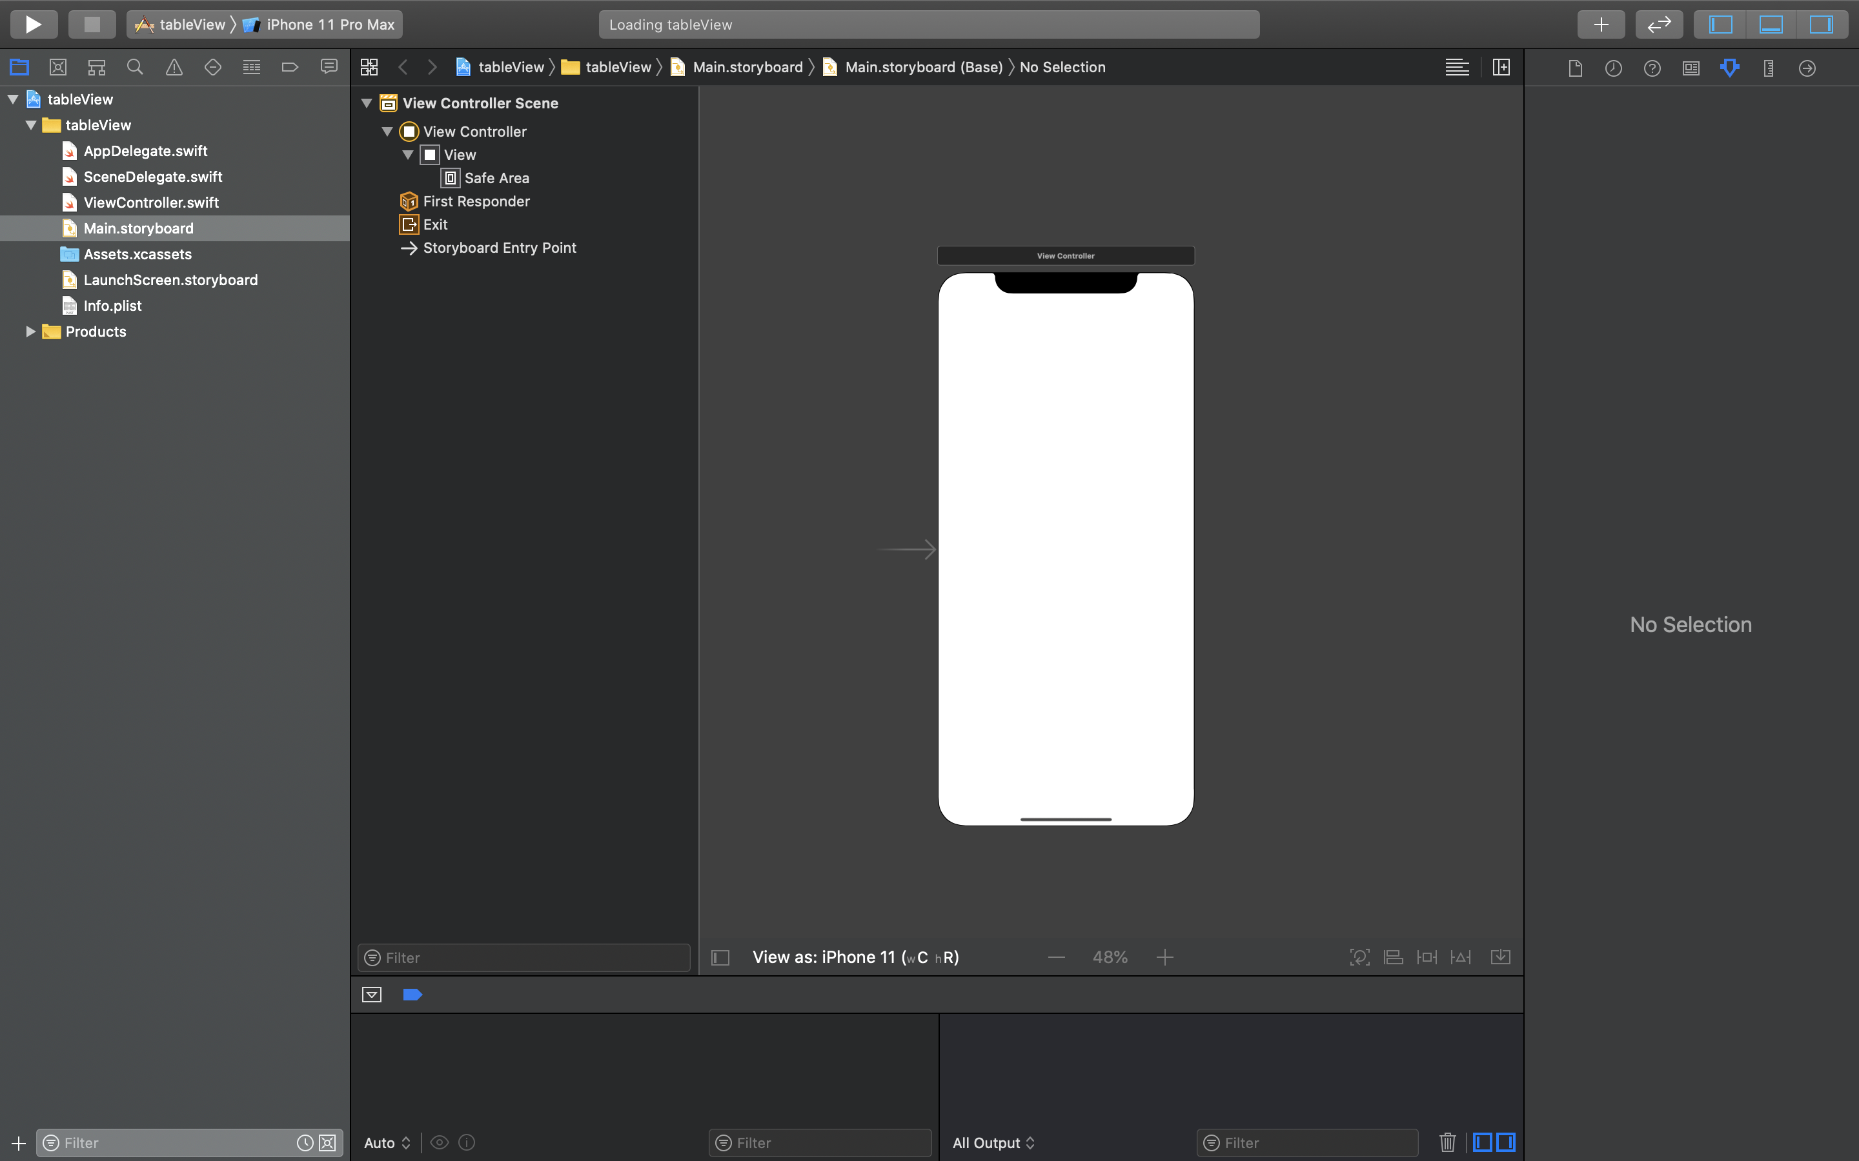1859x1161 pixels.
Task: Click View as: iPhone 11 button
Action: (855, 958)
